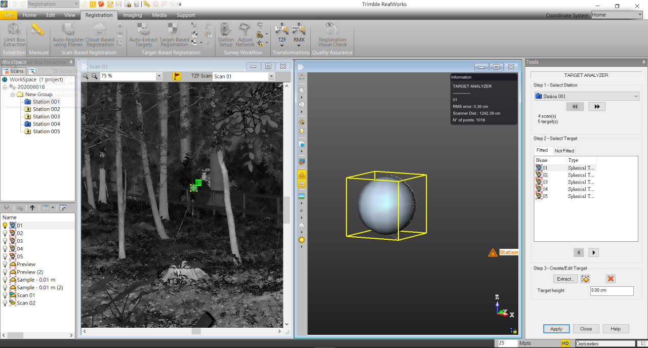Select the Scans tab in WorkSpace

(14, 71)
